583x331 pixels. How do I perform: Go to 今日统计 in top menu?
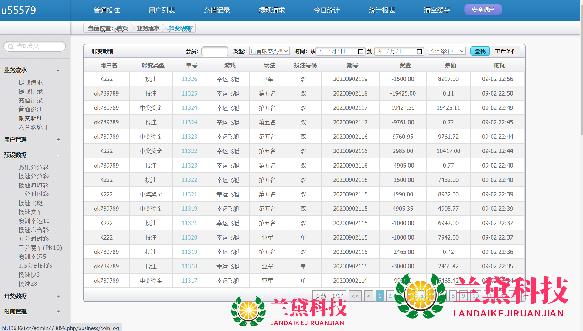click(327, 10)
